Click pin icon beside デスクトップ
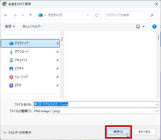 click(x=57, y=43)
